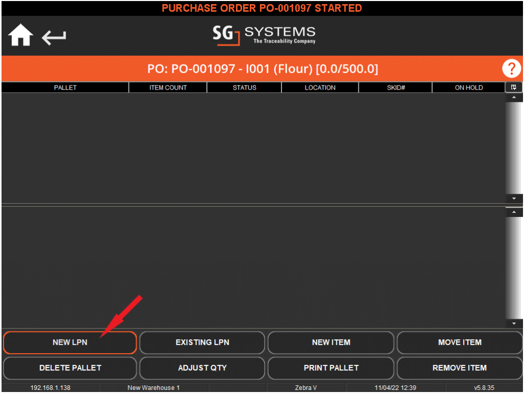Sort by the PALLET column header
The height and width of the screenshot is (393, 524).
point(65,87)
